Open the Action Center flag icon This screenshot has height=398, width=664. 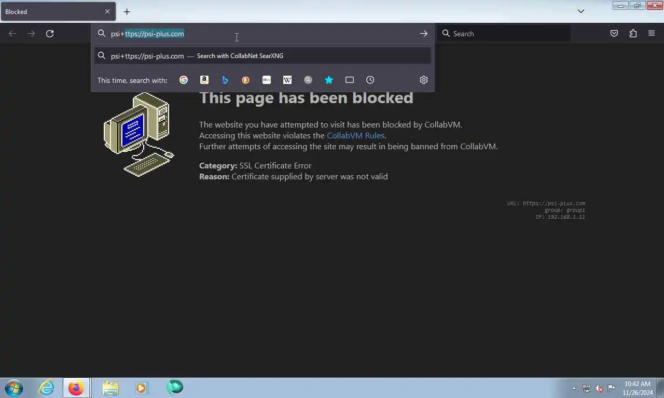coord(612,388)
